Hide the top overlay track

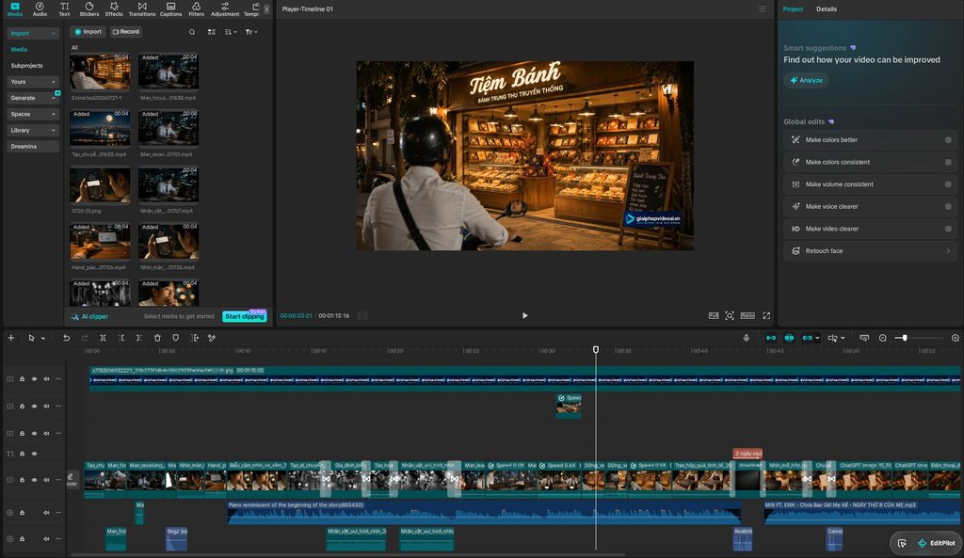(35, 379)
